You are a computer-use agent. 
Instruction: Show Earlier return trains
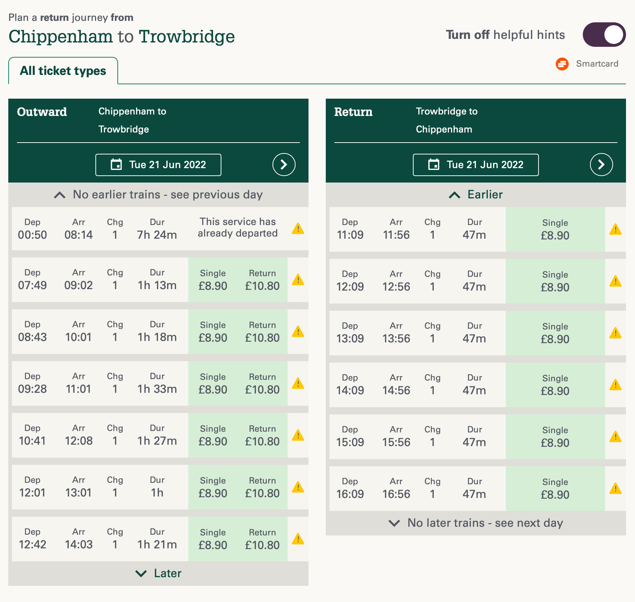[x=476, y=195]
